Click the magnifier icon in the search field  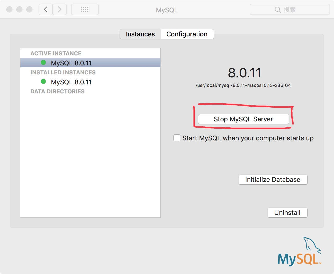click(x=278, y=10)
